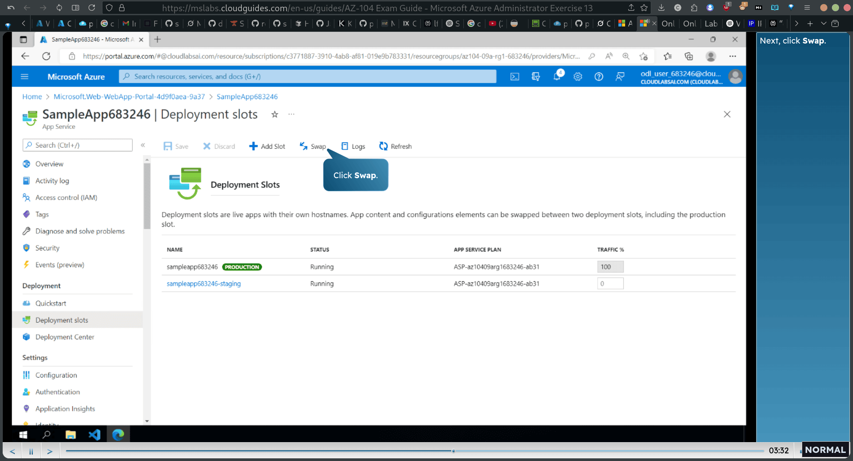Go to Home breadcrumb
Screen dimensions: 853x461
coord(32,97)
